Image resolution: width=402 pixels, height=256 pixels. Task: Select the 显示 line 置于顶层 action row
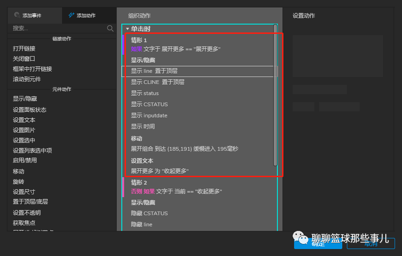[199, 71]
